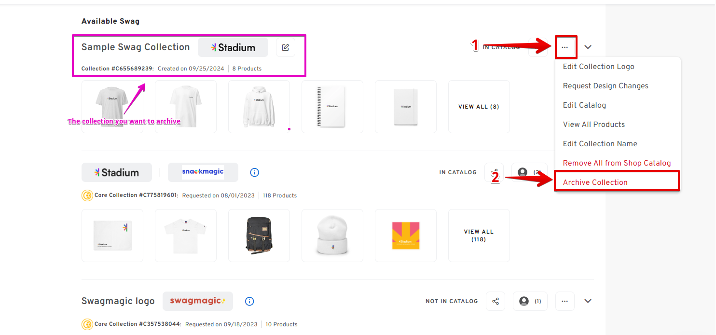This screenshot has height=335, width=716.
Task: Open the white hoodie product thumbnail
Action: point(259,107)
